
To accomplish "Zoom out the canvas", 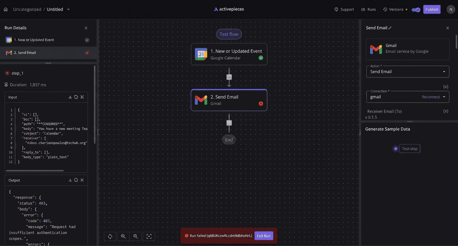I will tap(123, 236).
